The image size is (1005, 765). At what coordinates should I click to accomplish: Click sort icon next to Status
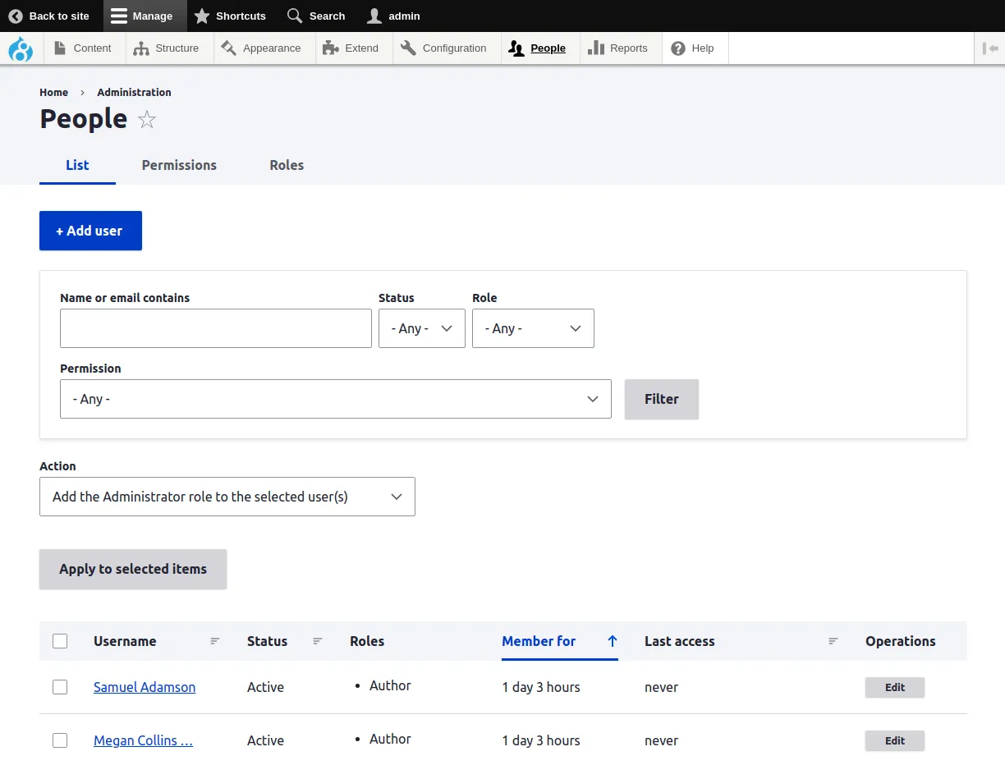click(x=318, y=641)
